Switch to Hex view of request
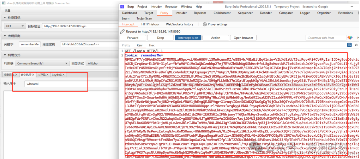Image resolution: width=360 pixels, height=159 pixels. pyautogui.click(x=152, y=45)
